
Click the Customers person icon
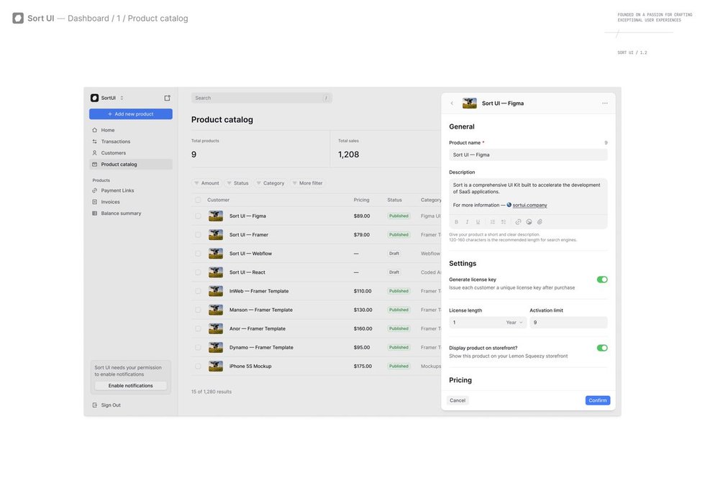click(94, 153)
